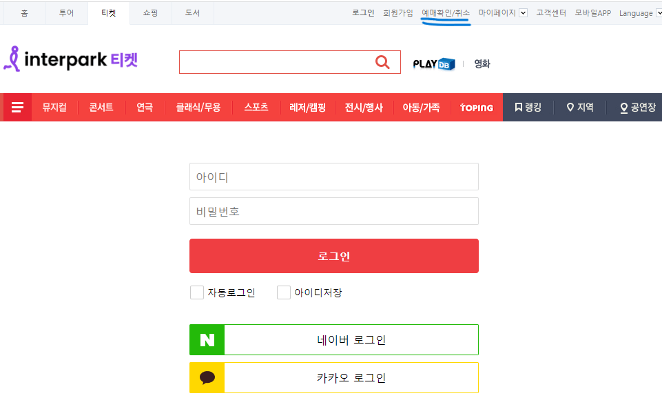The image size is (662, 398).
Task: Click the red 로그인 button
Action: [x=334, y=256]
